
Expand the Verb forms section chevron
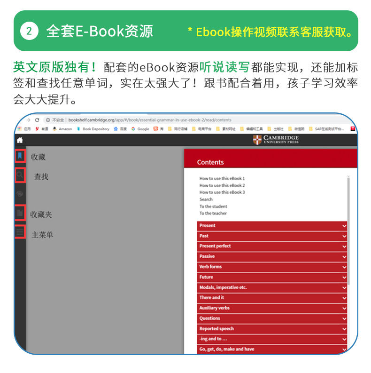pos(344,267)
